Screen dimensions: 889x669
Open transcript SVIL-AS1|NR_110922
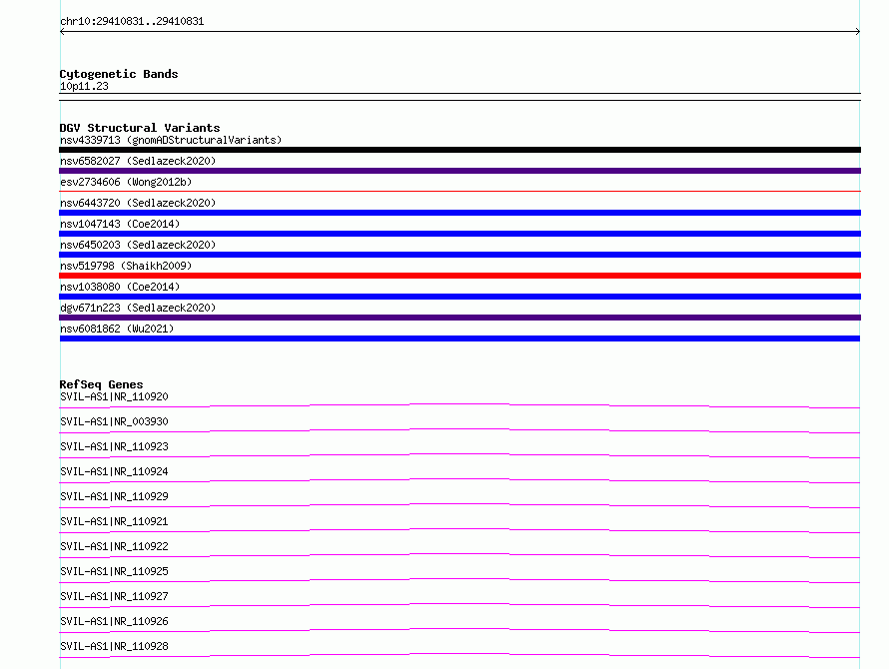[x=114, y=546]
